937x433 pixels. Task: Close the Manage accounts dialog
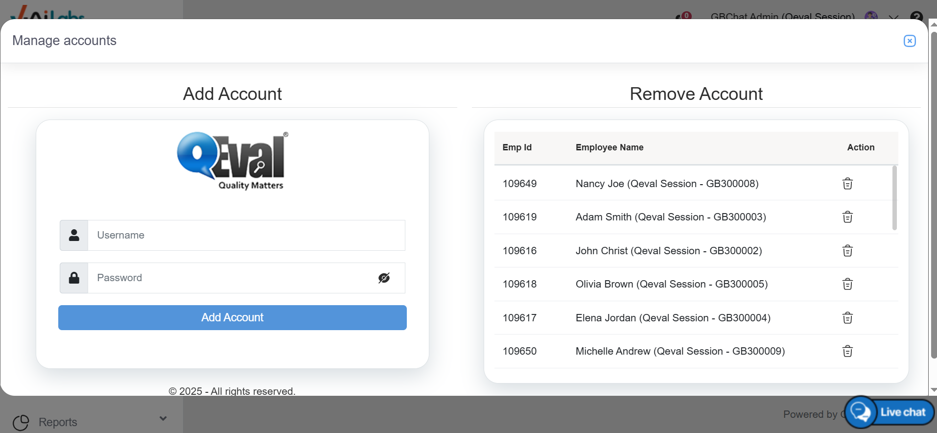910,41
